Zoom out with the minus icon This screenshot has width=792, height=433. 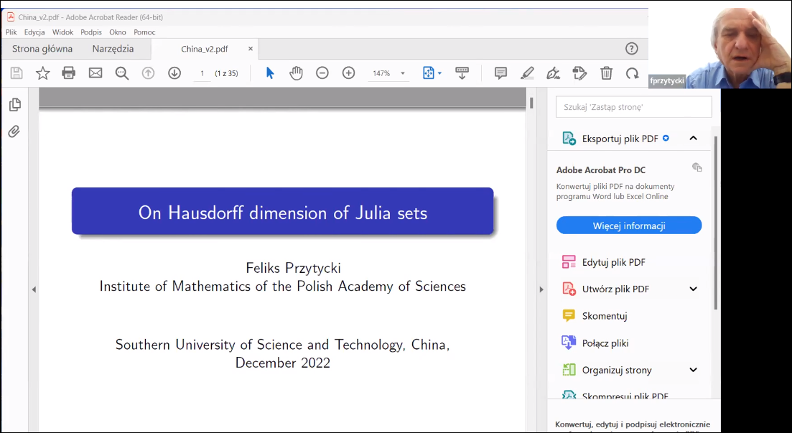322,73
